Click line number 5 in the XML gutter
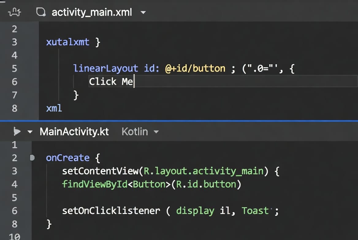This screenshot has height=240, width=358. click(x=14, y=68)
